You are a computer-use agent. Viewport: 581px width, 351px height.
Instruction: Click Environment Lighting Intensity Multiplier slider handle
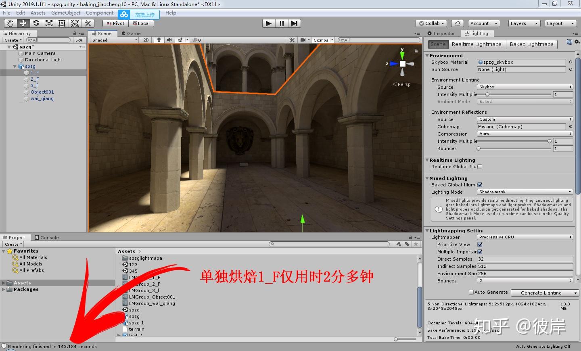[x=487, y=94]
